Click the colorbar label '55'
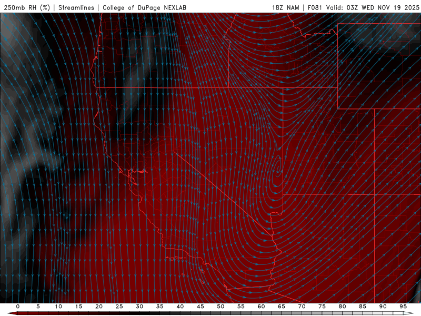The width and height of the screenshot is (421, 316). click(241, 307)
